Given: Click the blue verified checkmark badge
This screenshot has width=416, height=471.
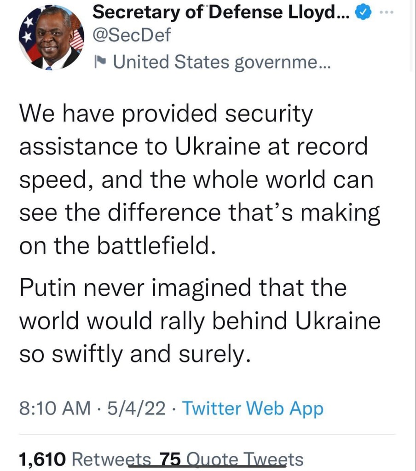Looking at the screenshot, I should [x=364, y=14].
